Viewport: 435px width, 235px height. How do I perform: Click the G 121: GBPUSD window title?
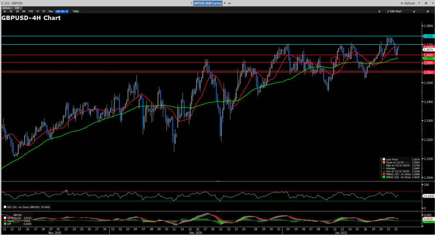[12, 3]
